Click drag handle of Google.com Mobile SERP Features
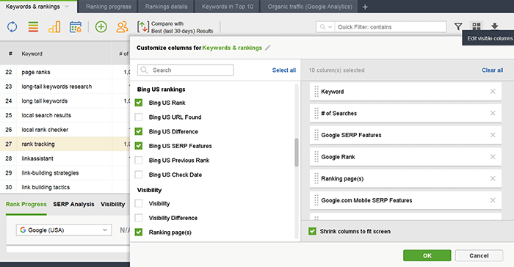514x267 pixels. click(316, 200)
